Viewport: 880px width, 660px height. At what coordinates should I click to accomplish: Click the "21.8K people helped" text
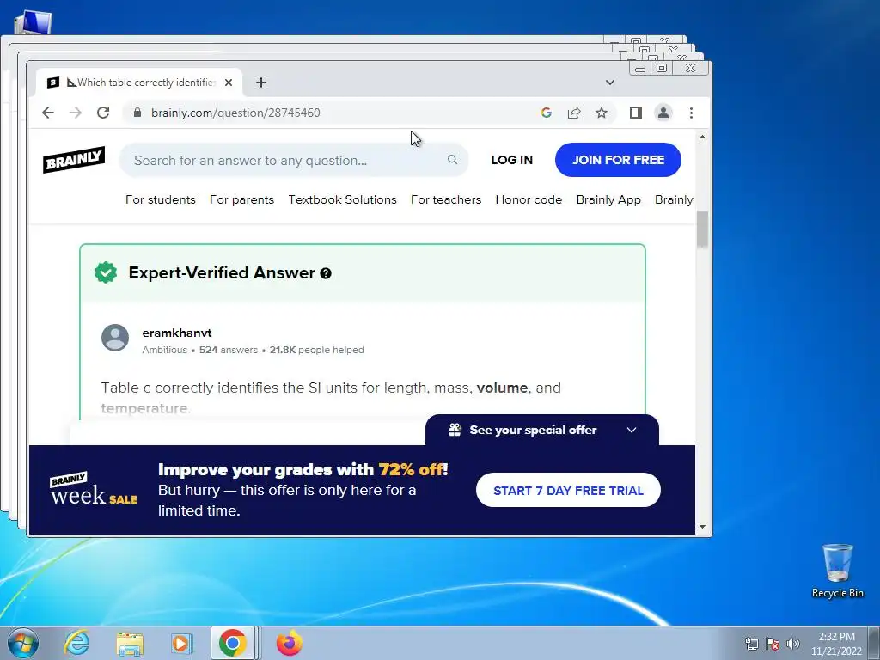click(316, 350)
